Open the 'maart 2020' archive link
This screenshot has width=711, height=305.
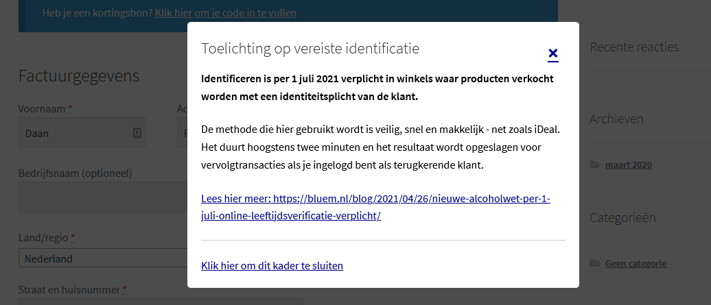628,164
